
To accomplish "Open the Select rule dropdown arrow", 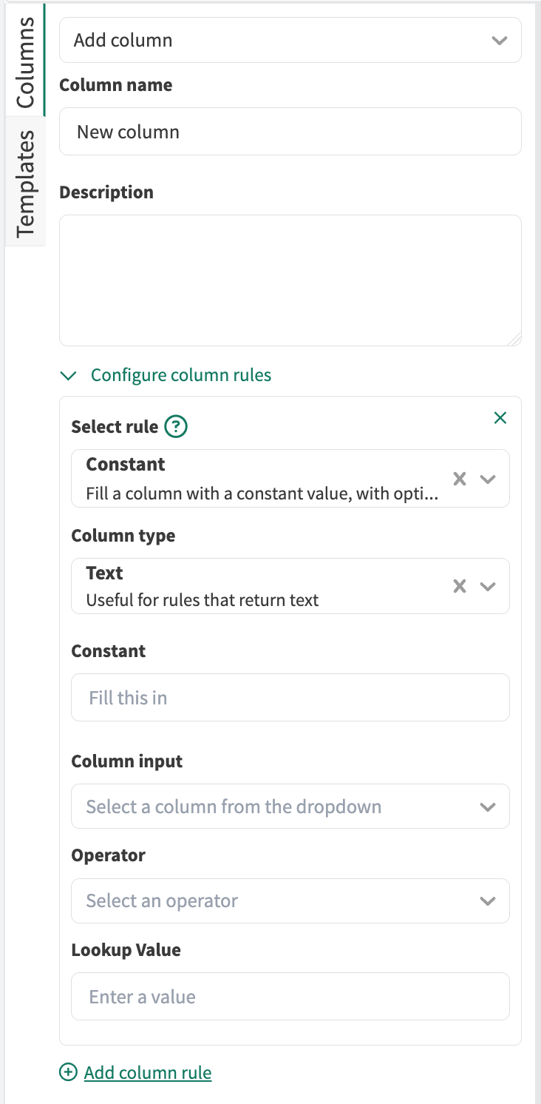I will coord(488,479).
